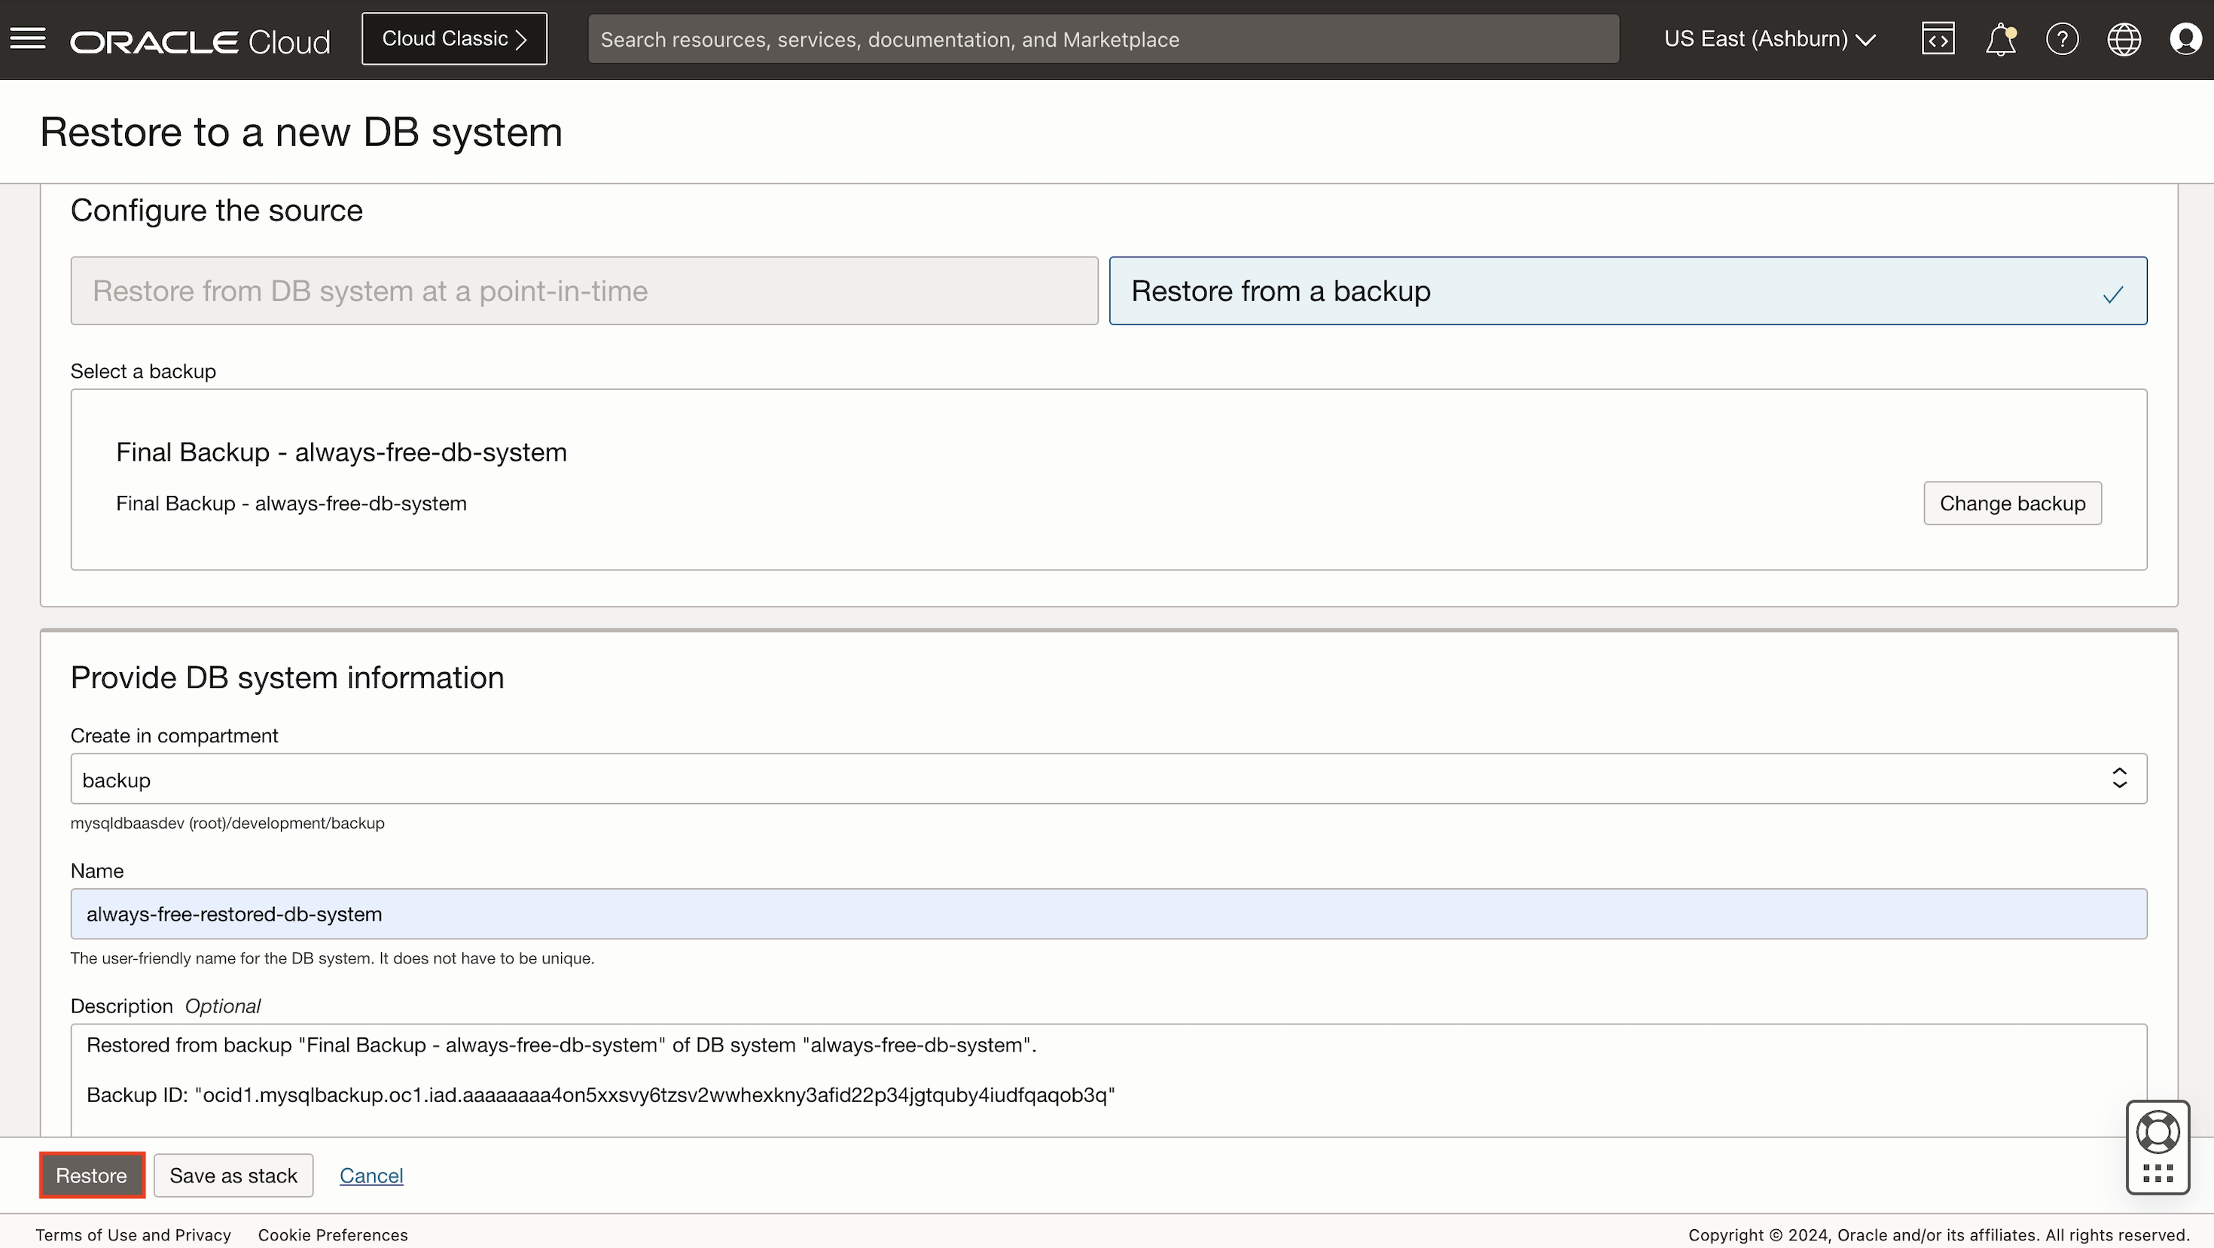Screen dimensions: 2214x1248
Task: Click Save as stack button
Action: point(233,1175)
